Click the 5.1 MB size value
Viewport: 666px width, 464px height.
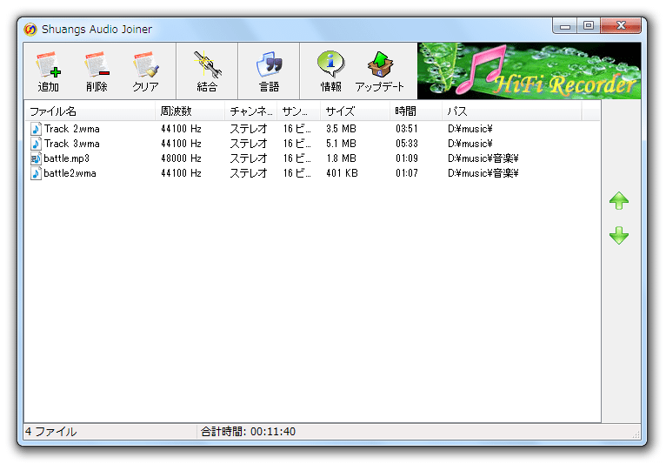point(341,144)
